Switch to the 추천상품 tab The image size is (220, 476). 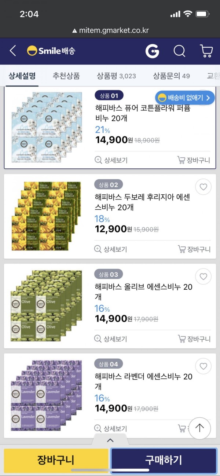(x=66, y=76)
